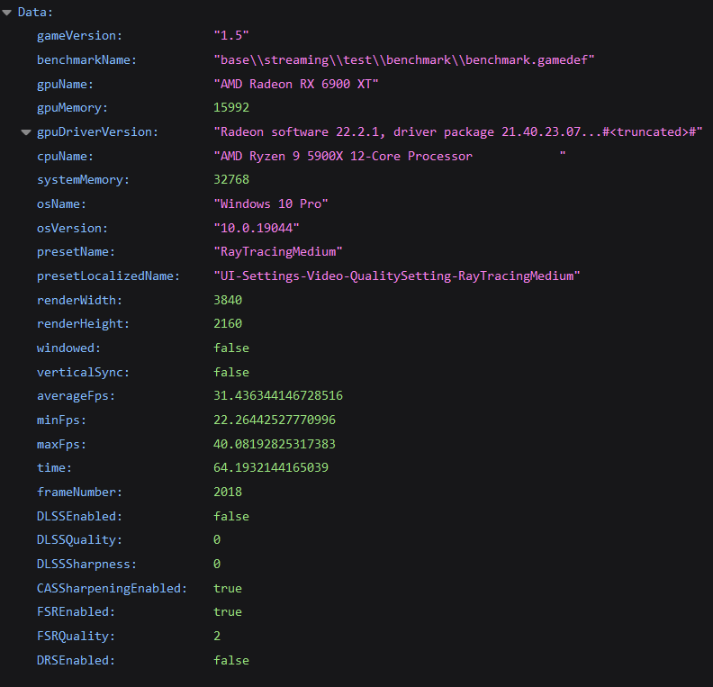Select the CASSharpeningEnabled key
This screenshot has height=687, width=713.
(112, 588)
